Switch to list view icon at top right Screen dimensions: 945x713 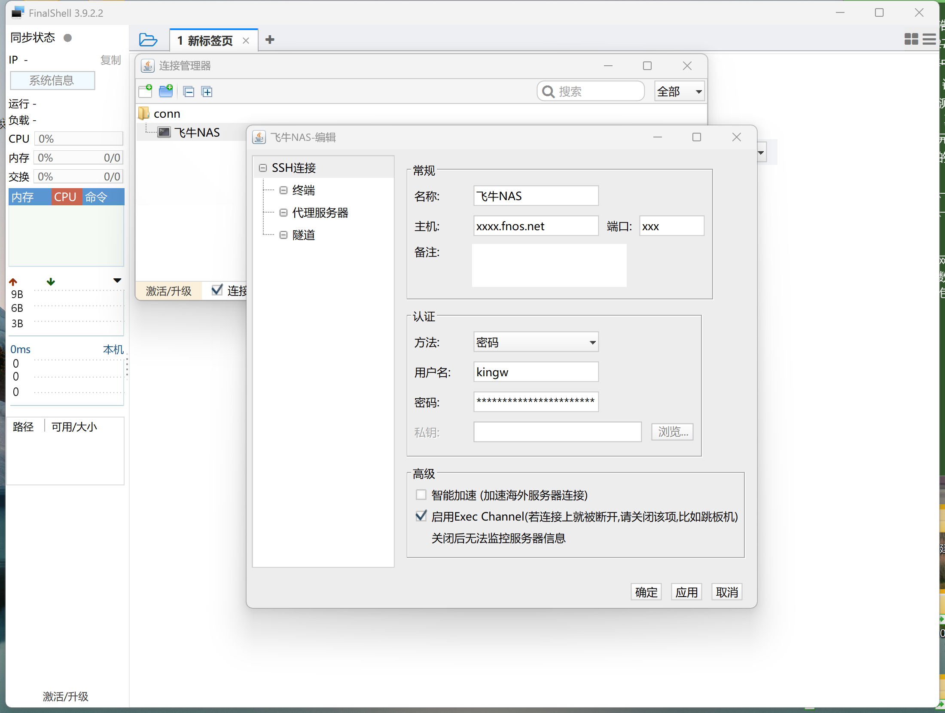(929, 39)
